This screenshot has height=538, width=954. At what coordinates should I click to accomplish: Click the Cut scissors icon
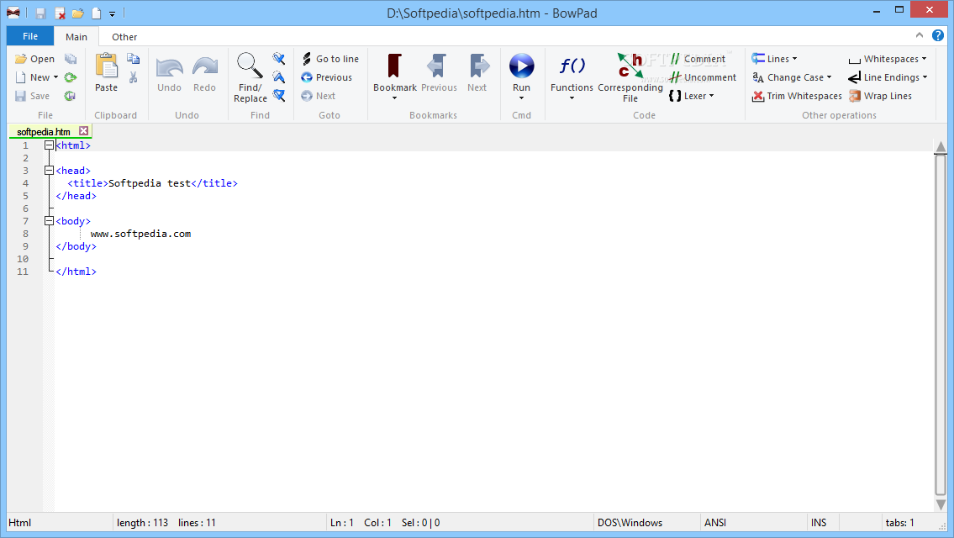[134, 77]
